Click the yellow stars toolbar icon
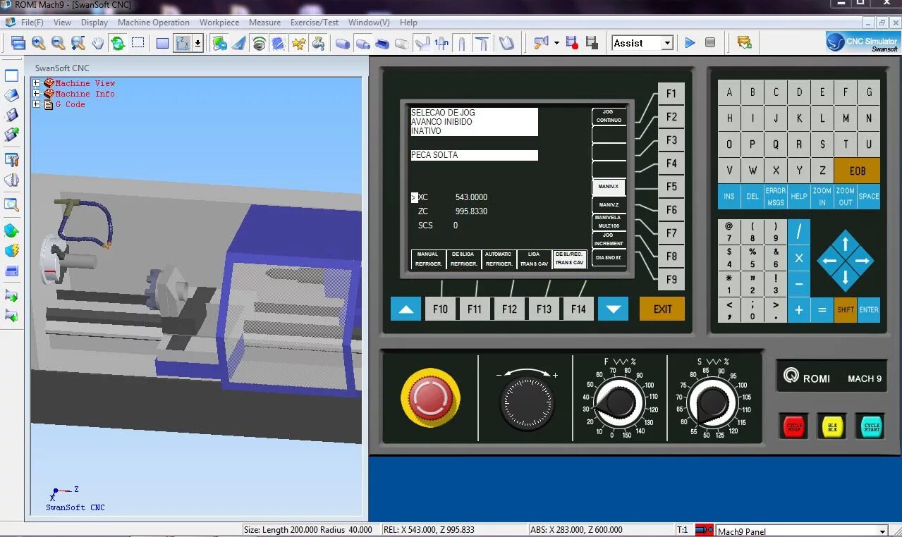This screenshot has height=537, width=902. pyautogui.click(x=298, y=43)
